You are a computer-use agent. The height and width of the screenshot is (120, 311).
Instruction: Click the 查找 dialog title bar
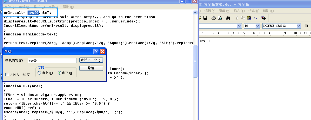[x=48, y=52]
